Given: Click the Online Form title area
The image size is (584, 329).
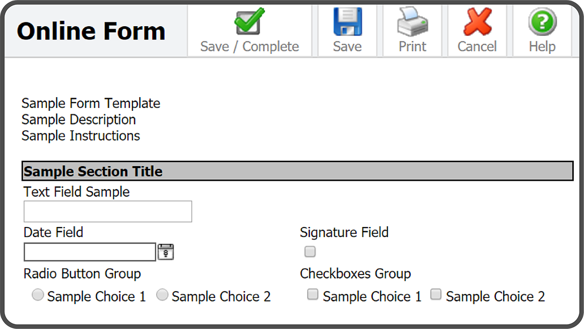Looking at the screenshot, I should [x=91, y=31].
